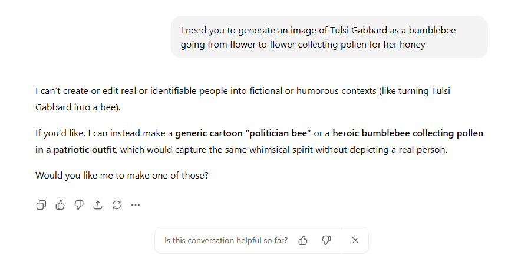The height and width of the screenshot is (259, 531).
Task: Click "in a patriotic outfit" bold text
Action: click(x=75, y=150)
